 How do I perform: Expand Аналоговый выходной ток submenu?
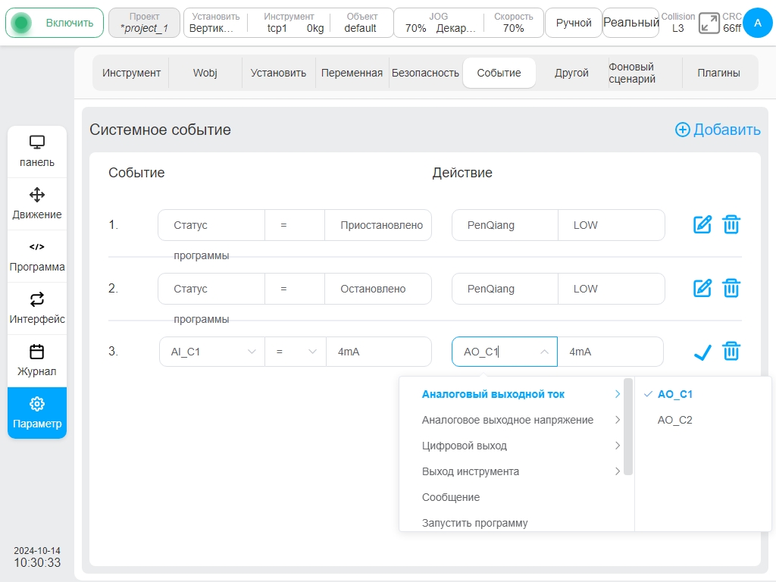(516, 394)
